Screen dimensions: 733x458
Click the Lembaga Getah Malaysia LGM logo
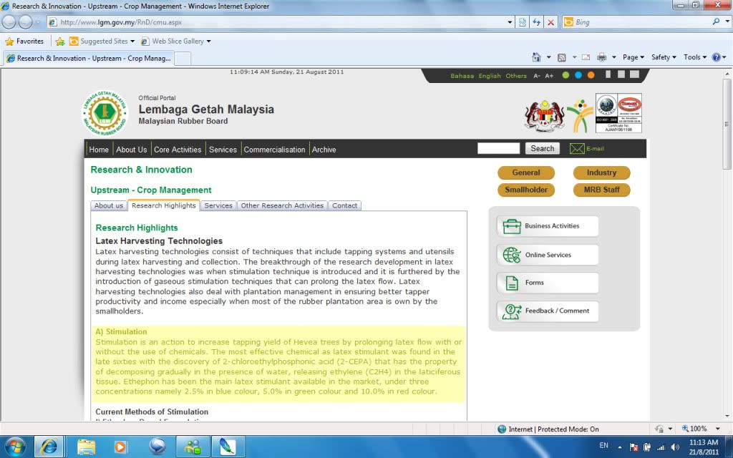coord(105,112)
